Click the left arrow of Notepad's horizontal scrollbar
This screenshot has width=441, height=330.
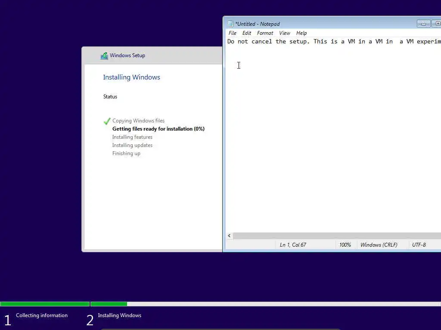[229, 236]
